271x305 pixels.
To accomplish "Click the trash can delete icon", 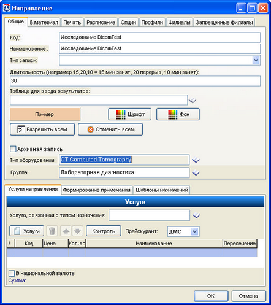I will [x=52, y=231].
